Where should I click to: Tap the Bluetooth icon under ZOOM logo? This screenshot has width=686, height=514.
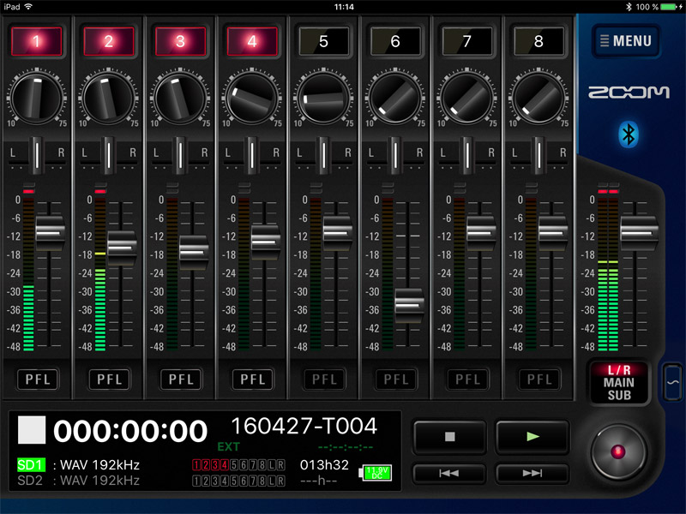[627, 134]
